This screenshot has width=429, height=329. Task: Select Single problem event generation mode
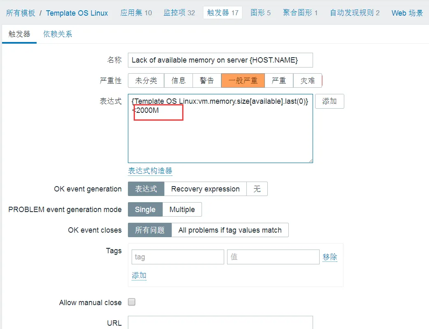coord(145,210)
